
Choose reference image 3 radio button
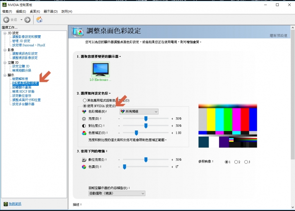[x=246, y=162]
